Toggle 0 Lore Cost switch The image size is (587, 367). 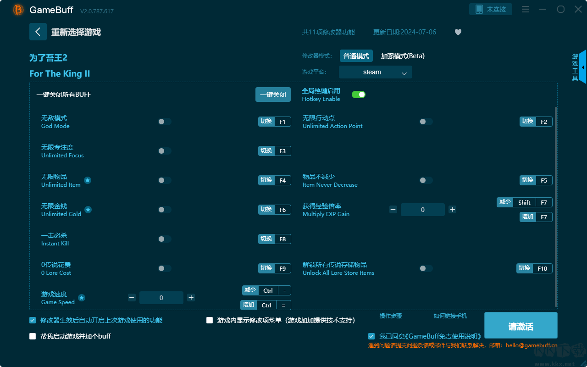point(165,268)
